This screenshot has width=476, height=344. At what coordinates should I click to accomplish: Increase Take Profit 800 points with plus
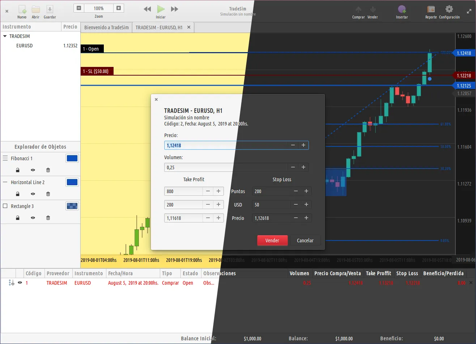point(218,191)
